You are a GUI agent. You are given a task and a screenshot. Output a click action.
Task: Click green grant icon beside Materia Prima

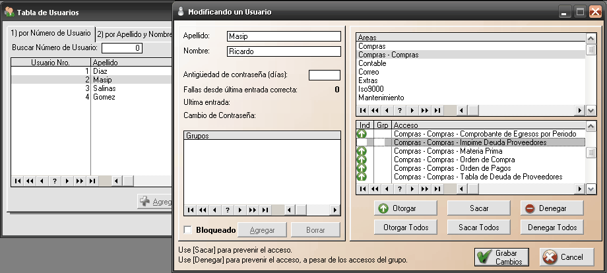point(362,151)
